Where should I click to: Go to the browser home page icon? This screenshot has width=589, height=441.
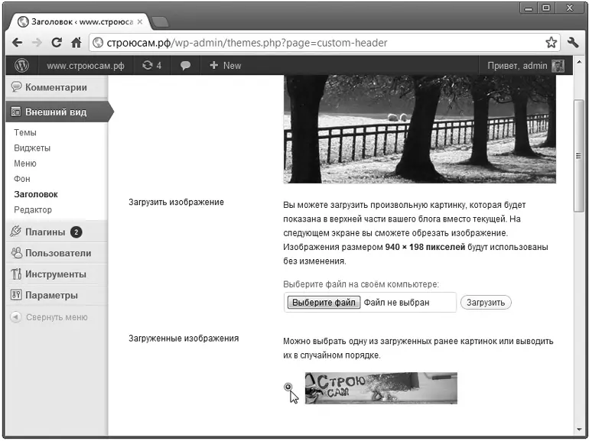pos(76,43)
